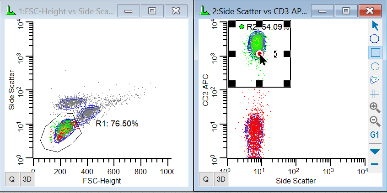The height and width of the screenshot is (193, 387).
Task: Pick the ellipse region tool
Action: 375,66
